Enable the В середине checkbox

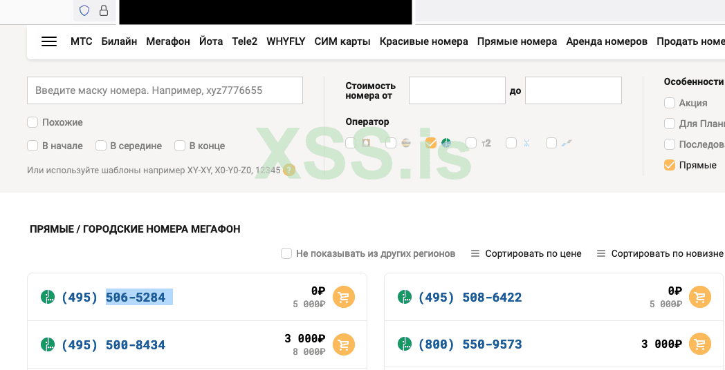point(101,146)
